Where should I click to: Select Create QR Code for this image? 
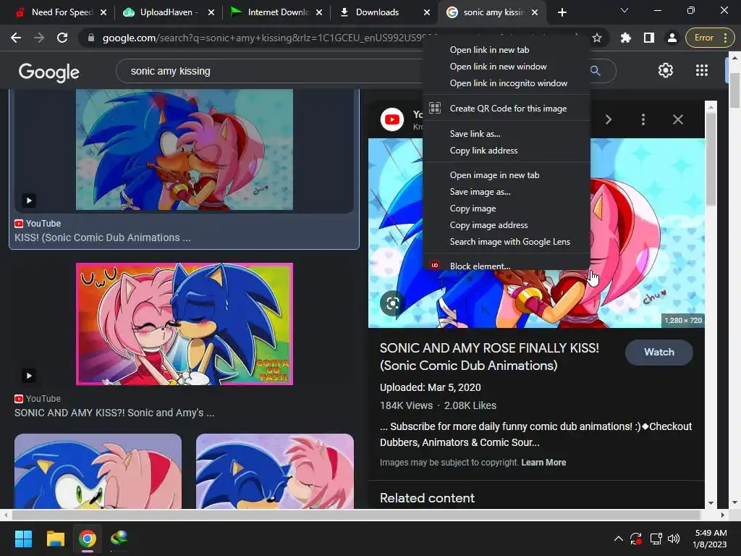pos(507,109)
